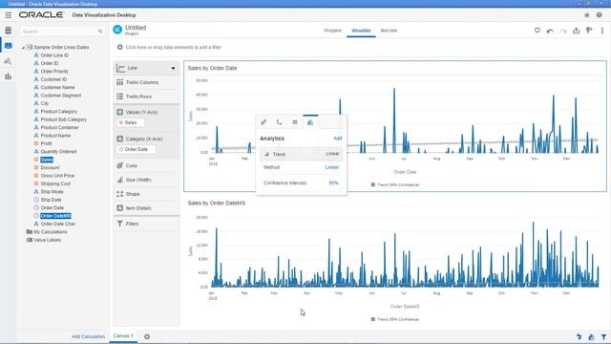Click the search magnifier icon
This screenshot has width=611, height=344.
100,32
